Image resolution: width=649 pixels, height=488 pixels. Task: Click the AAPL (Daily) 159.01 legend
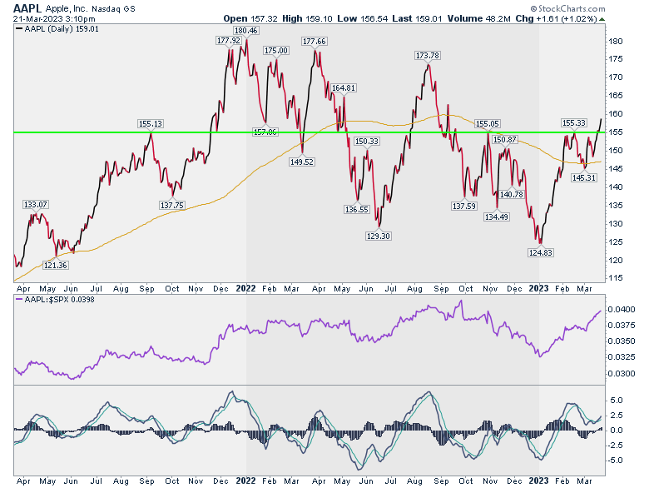click(x=58, y=29)
